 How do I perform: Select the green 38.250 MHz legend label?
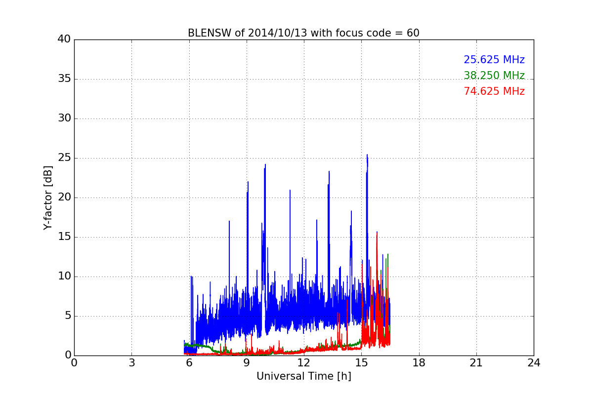click(x=494, y=76)
